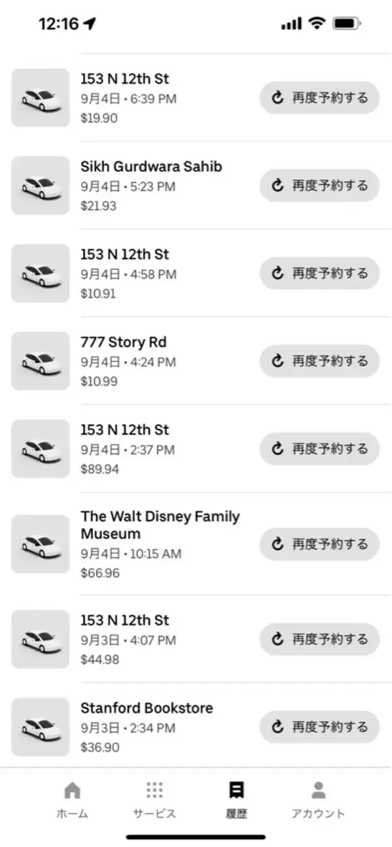
Task: Select the 履歴 receipt icon tab
Action: (x=237, y=799)
